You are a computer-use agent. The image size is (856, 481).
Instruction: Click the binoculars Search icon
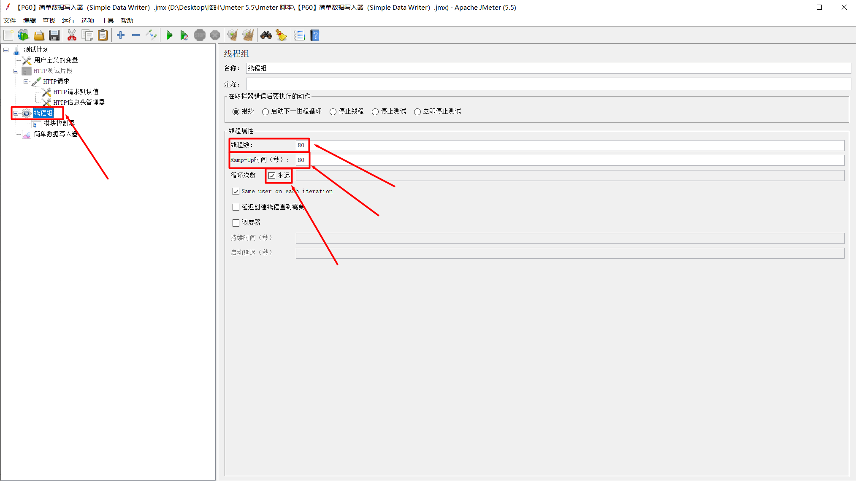266,35
